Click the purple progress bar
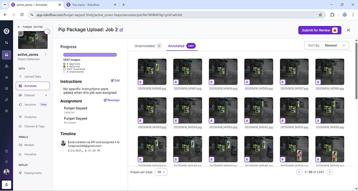358x191 pixels. [90, 55]
